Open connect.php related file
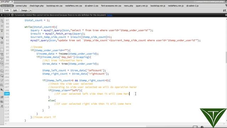The height and width of the screenshot is (128, 227). 21,6
